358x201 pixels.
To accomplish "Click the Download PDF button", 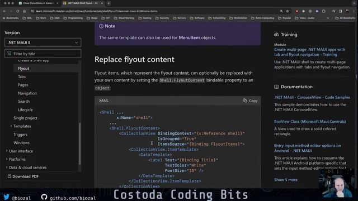I will tap(23, 176).
